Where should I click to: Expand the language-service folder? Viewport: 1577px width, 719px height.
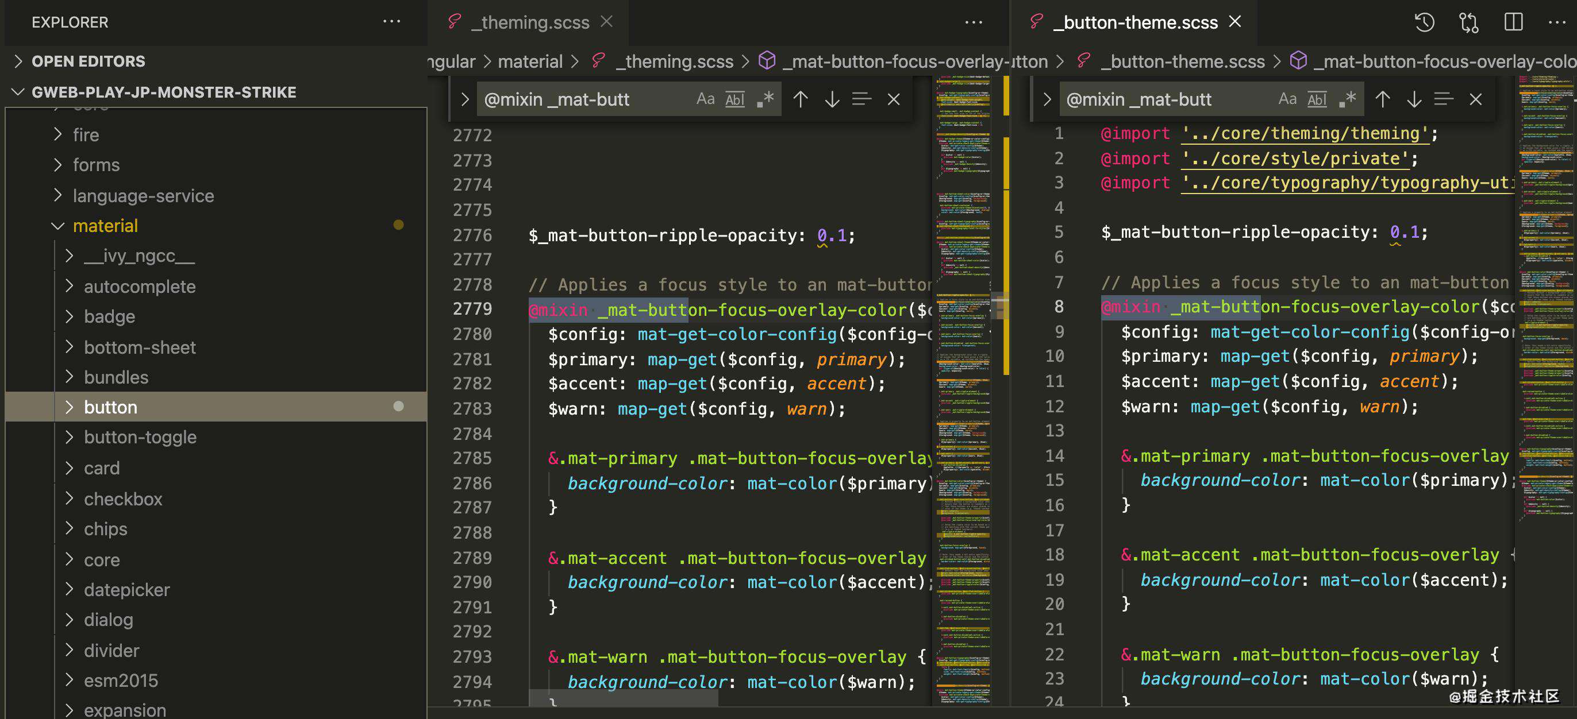click(58, 195)
